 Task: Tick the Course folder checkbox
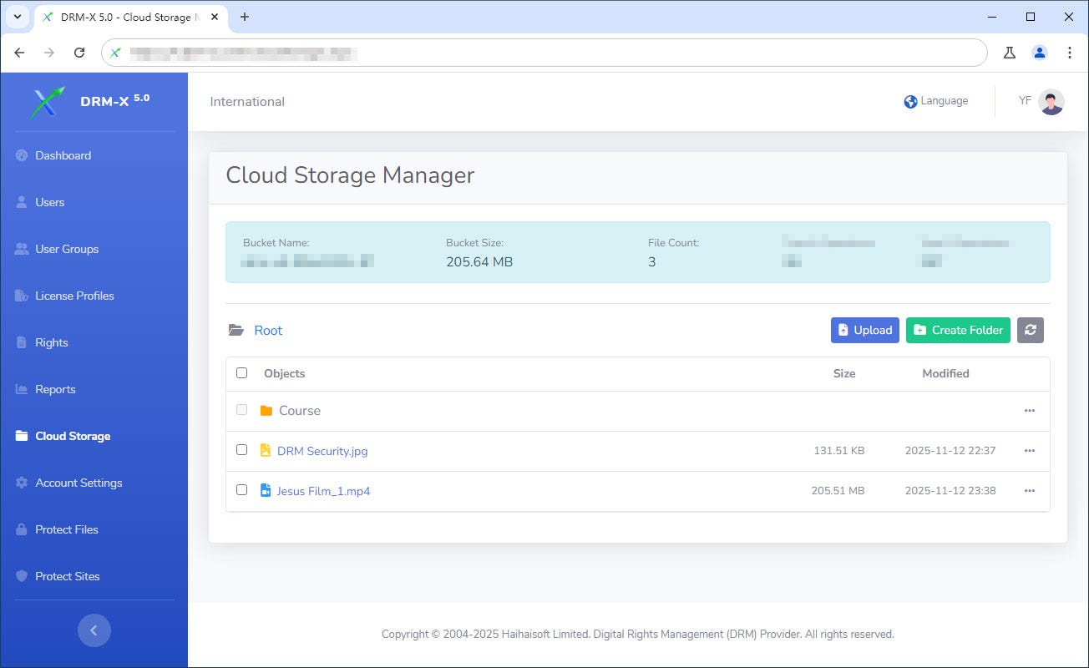[242, 410]
